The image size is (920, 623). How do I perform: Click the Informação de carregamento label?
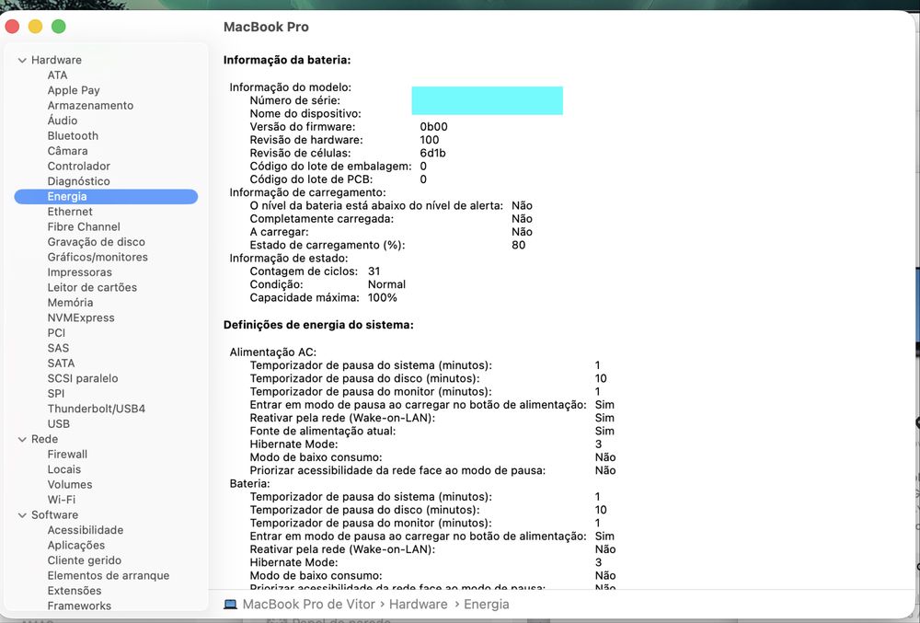tap(307, 192)
